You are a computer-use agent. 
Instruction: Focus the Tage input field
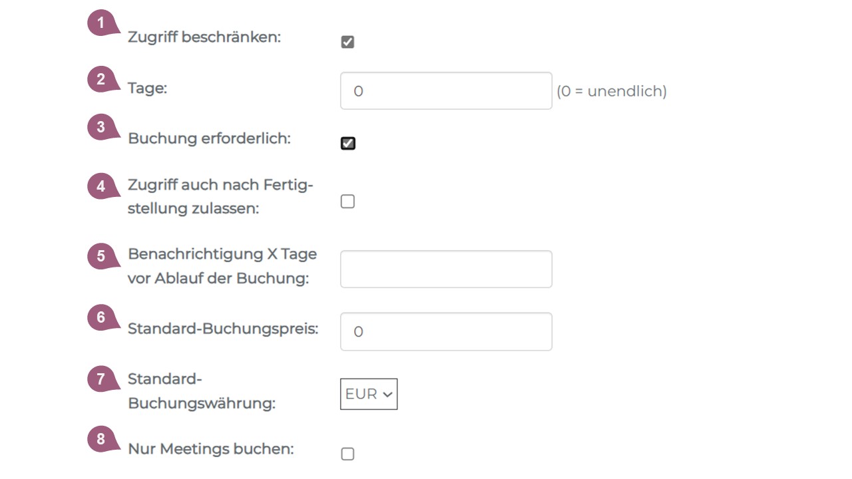click(x=446, y=90)
